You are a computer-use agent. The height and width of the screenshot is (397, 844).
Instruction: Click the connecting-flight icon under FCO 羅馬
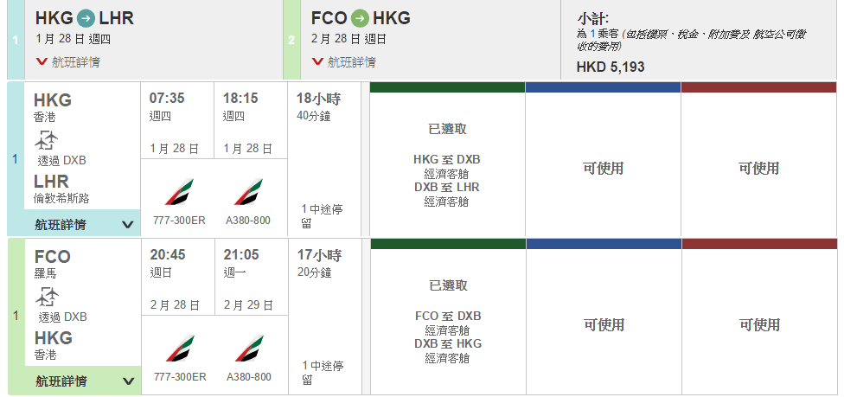point(47,297)
